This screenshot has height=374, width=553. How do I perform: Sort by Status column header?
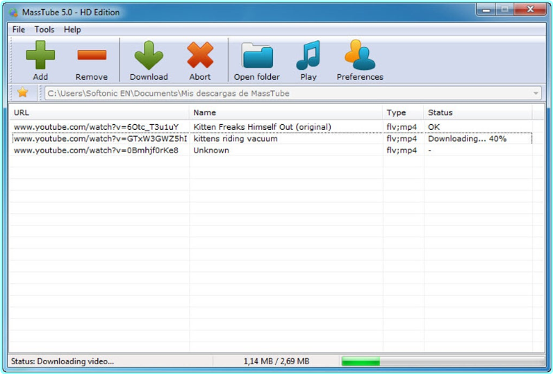point(478,112)
